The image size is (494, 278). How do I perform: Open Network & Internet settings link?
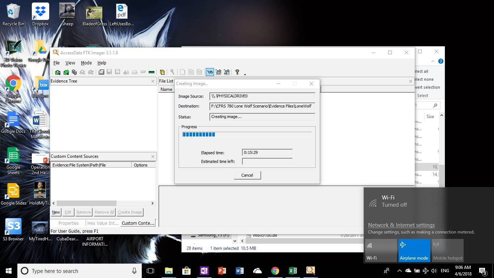[401, 225]
